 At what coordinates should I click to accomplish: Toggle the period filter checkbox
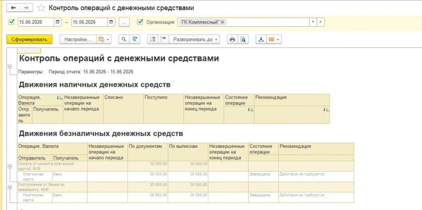click(11, 22)
